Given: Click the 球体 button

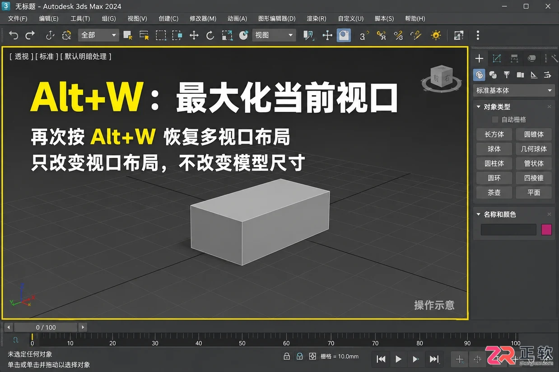Looking at the screenshot, I should tap(494, 149).
